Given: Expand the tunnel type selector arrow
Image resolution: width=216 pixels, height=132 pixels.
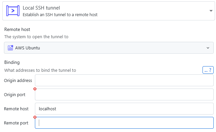Looking at the screenshot, I should click(x=211, y=11).
